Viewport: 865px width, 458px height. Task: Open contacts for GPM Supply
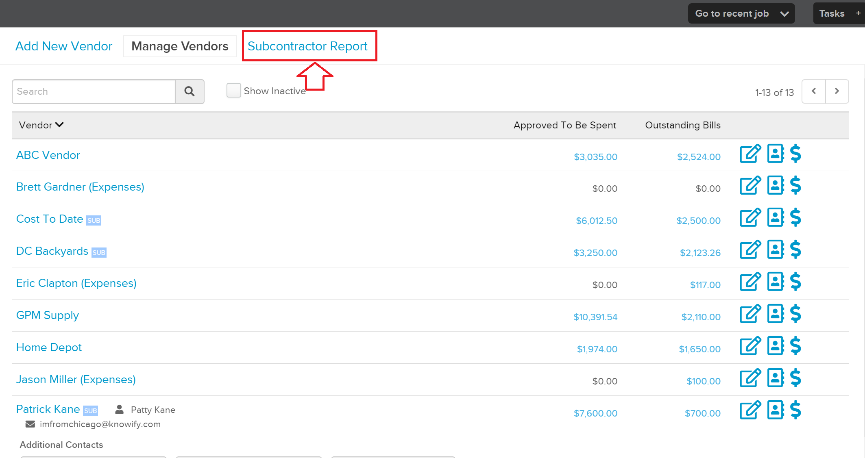pyautogui.click(x=776, y=313)
